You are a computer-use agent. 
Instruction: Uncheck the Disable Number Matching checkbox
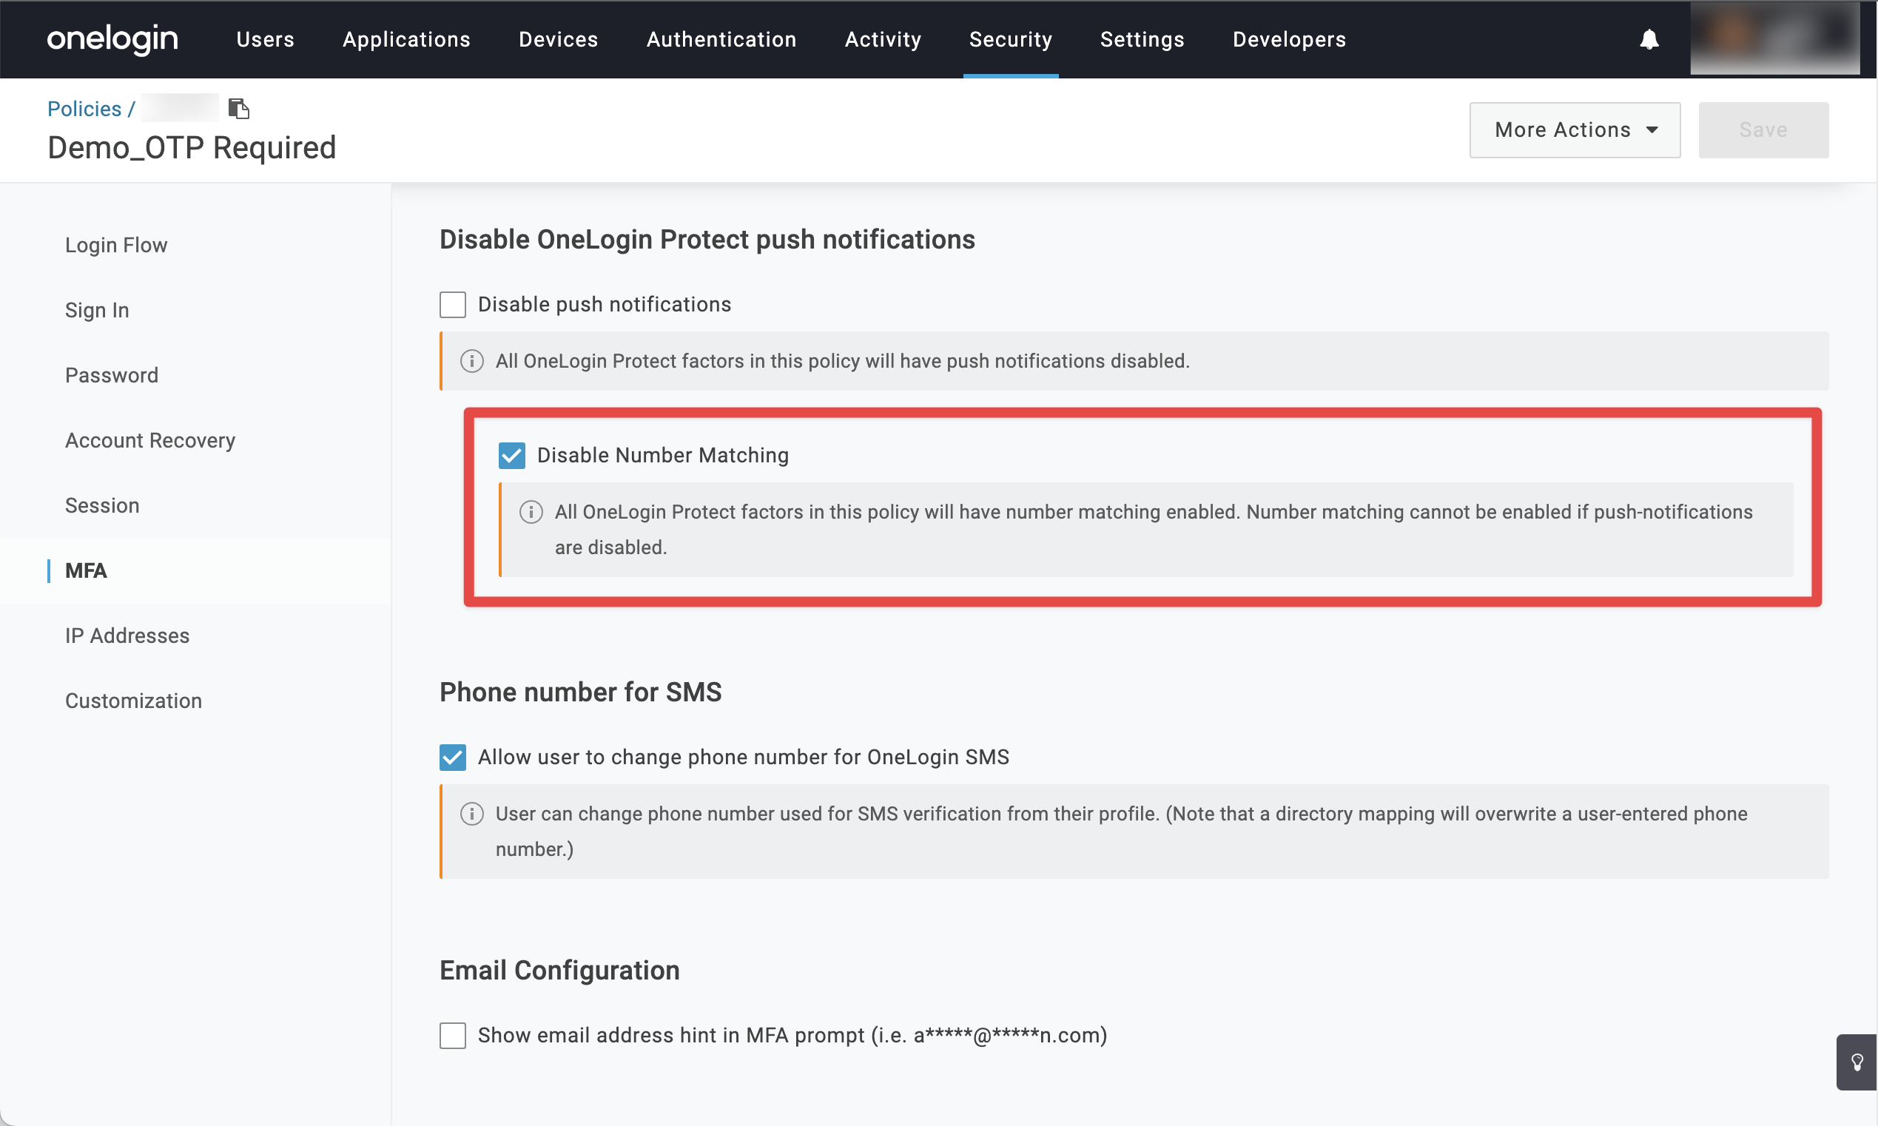511,455
